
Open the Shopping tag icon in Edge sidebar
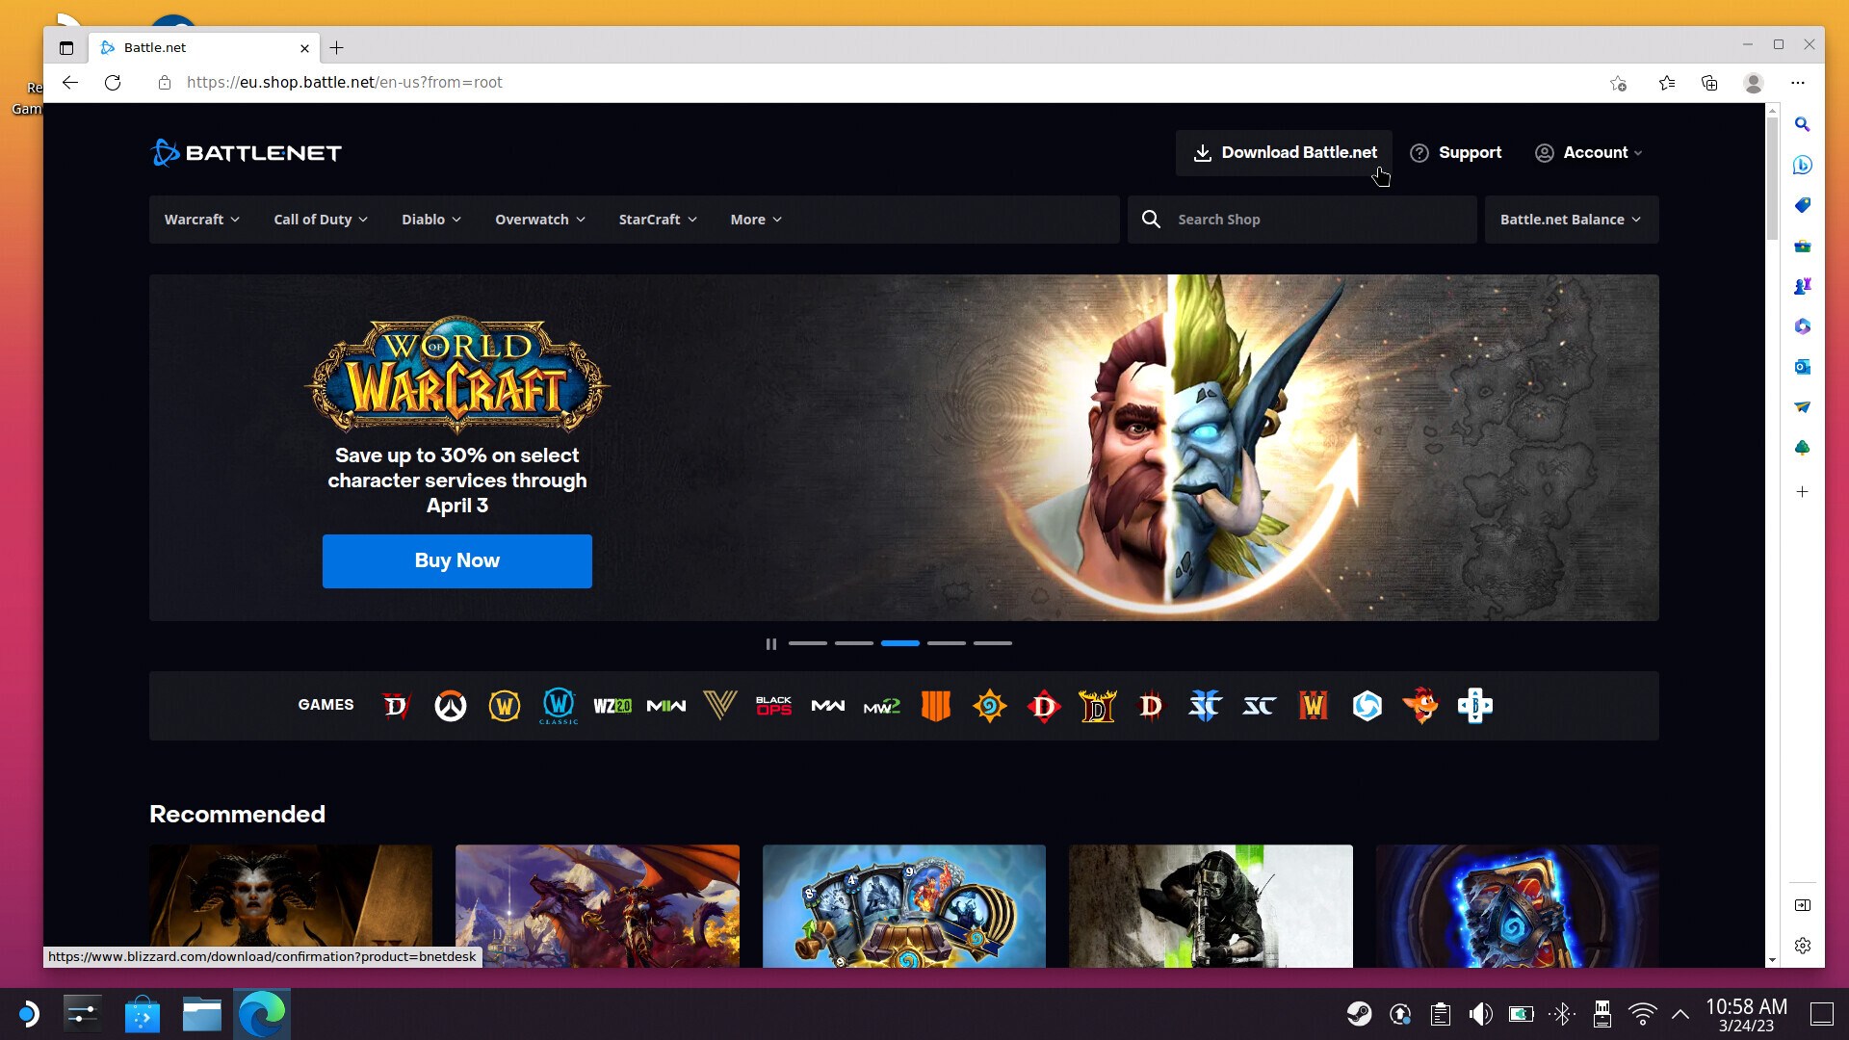(1802, 205)
